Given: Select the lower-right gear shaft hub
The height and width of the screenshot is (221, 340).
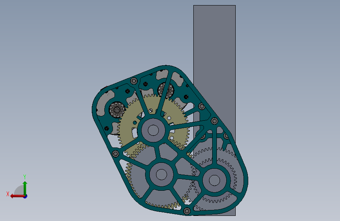Looking at the screenshot, I should click(214, 180).
